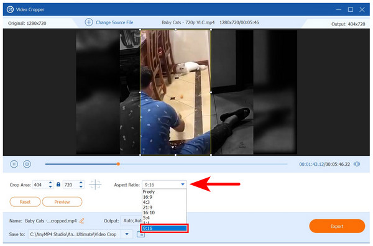Screen dimensions: 373x246
Task: Click the Output settings field Auto;Auto
Action: [x=131, y=221]
